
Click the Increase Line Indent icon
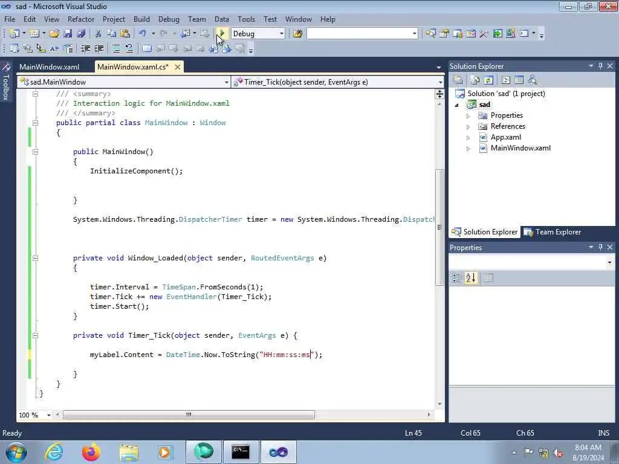pos(99,48)
